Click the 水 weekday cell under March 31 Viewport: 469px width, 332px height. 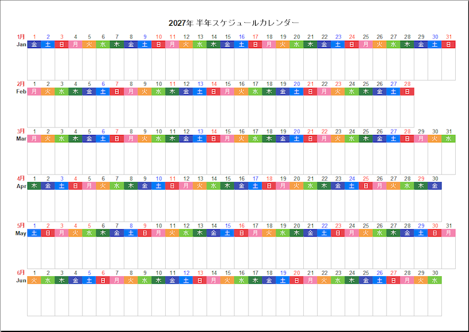pos(449,139)
